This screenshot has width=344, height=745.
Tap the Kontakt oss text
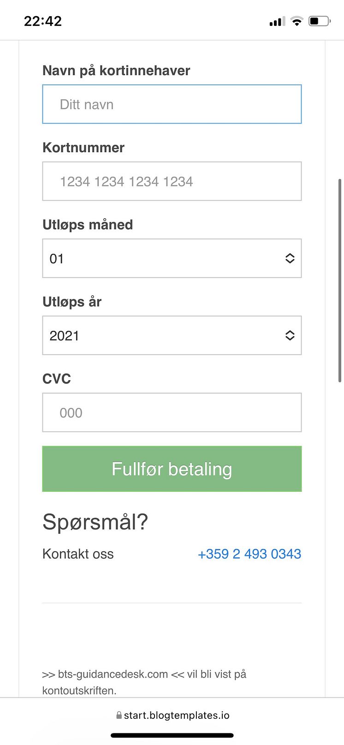pos(78,554)
